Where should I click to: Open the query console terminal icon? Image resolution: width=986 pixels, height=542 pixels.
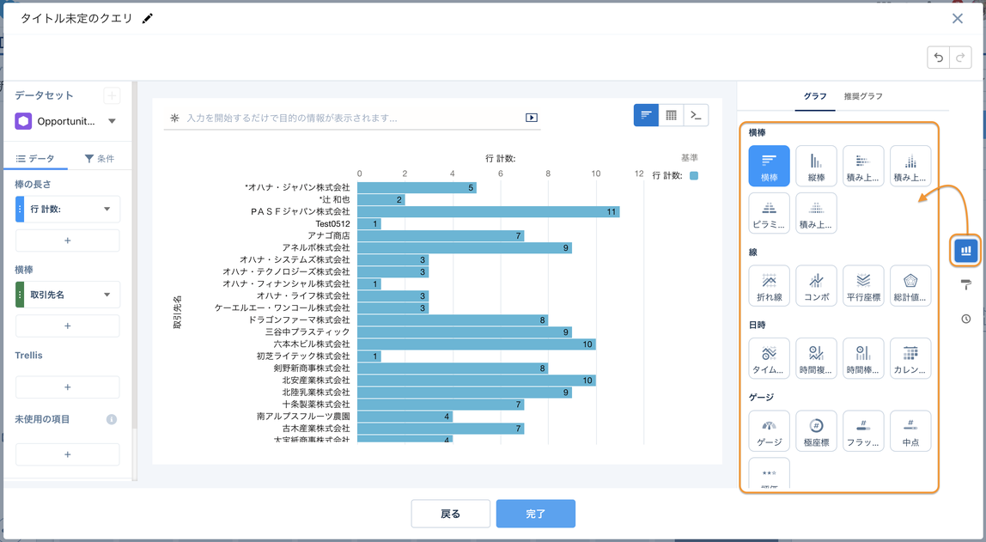click(x=696, y=114)
